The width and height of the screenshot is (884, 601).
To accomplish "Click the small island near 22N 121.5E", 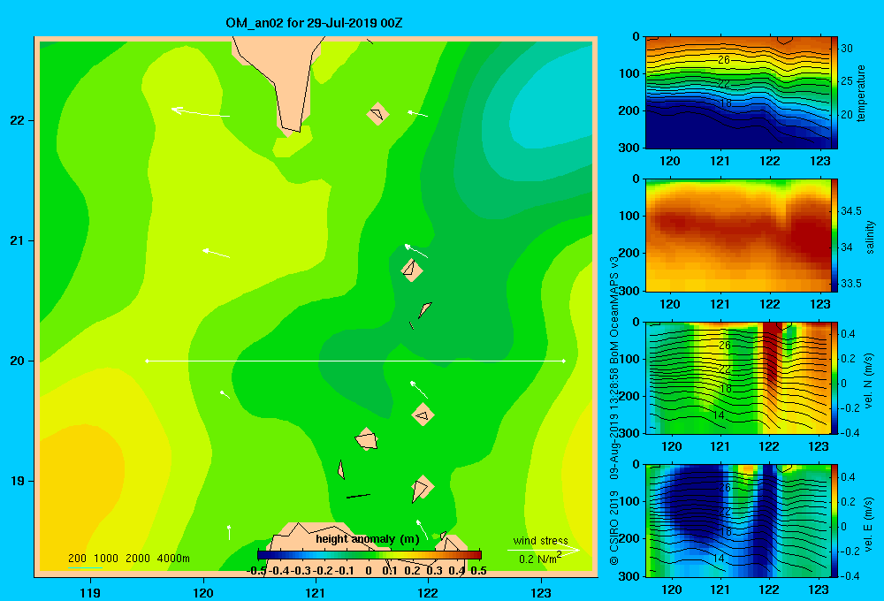I will (377, 113).
